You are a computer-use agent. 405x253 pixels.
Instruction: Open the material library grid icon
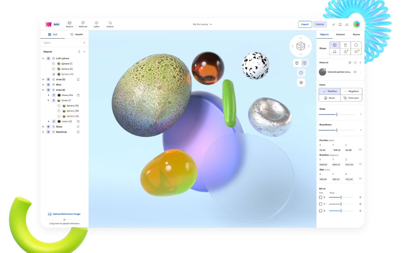350,62
